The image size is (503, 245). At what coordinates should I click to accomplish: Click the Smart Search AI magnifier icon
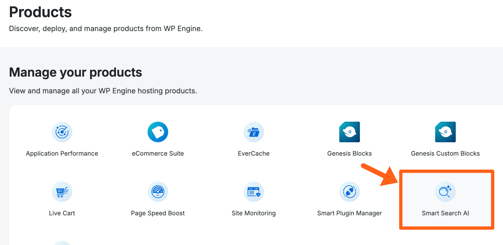tap(445, 192)
